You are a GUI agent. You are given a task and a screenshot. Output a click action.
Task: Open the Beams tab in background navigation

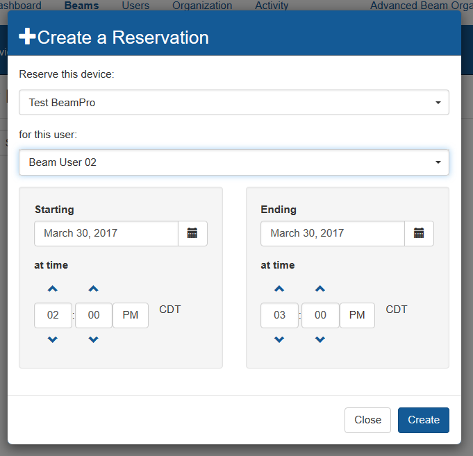(81, 6)
